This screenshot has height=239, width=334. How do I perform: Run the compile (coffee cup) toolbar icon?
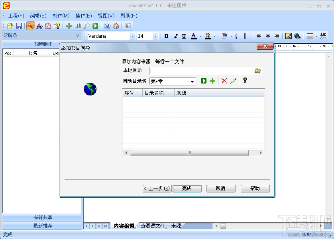click(39, 26)
